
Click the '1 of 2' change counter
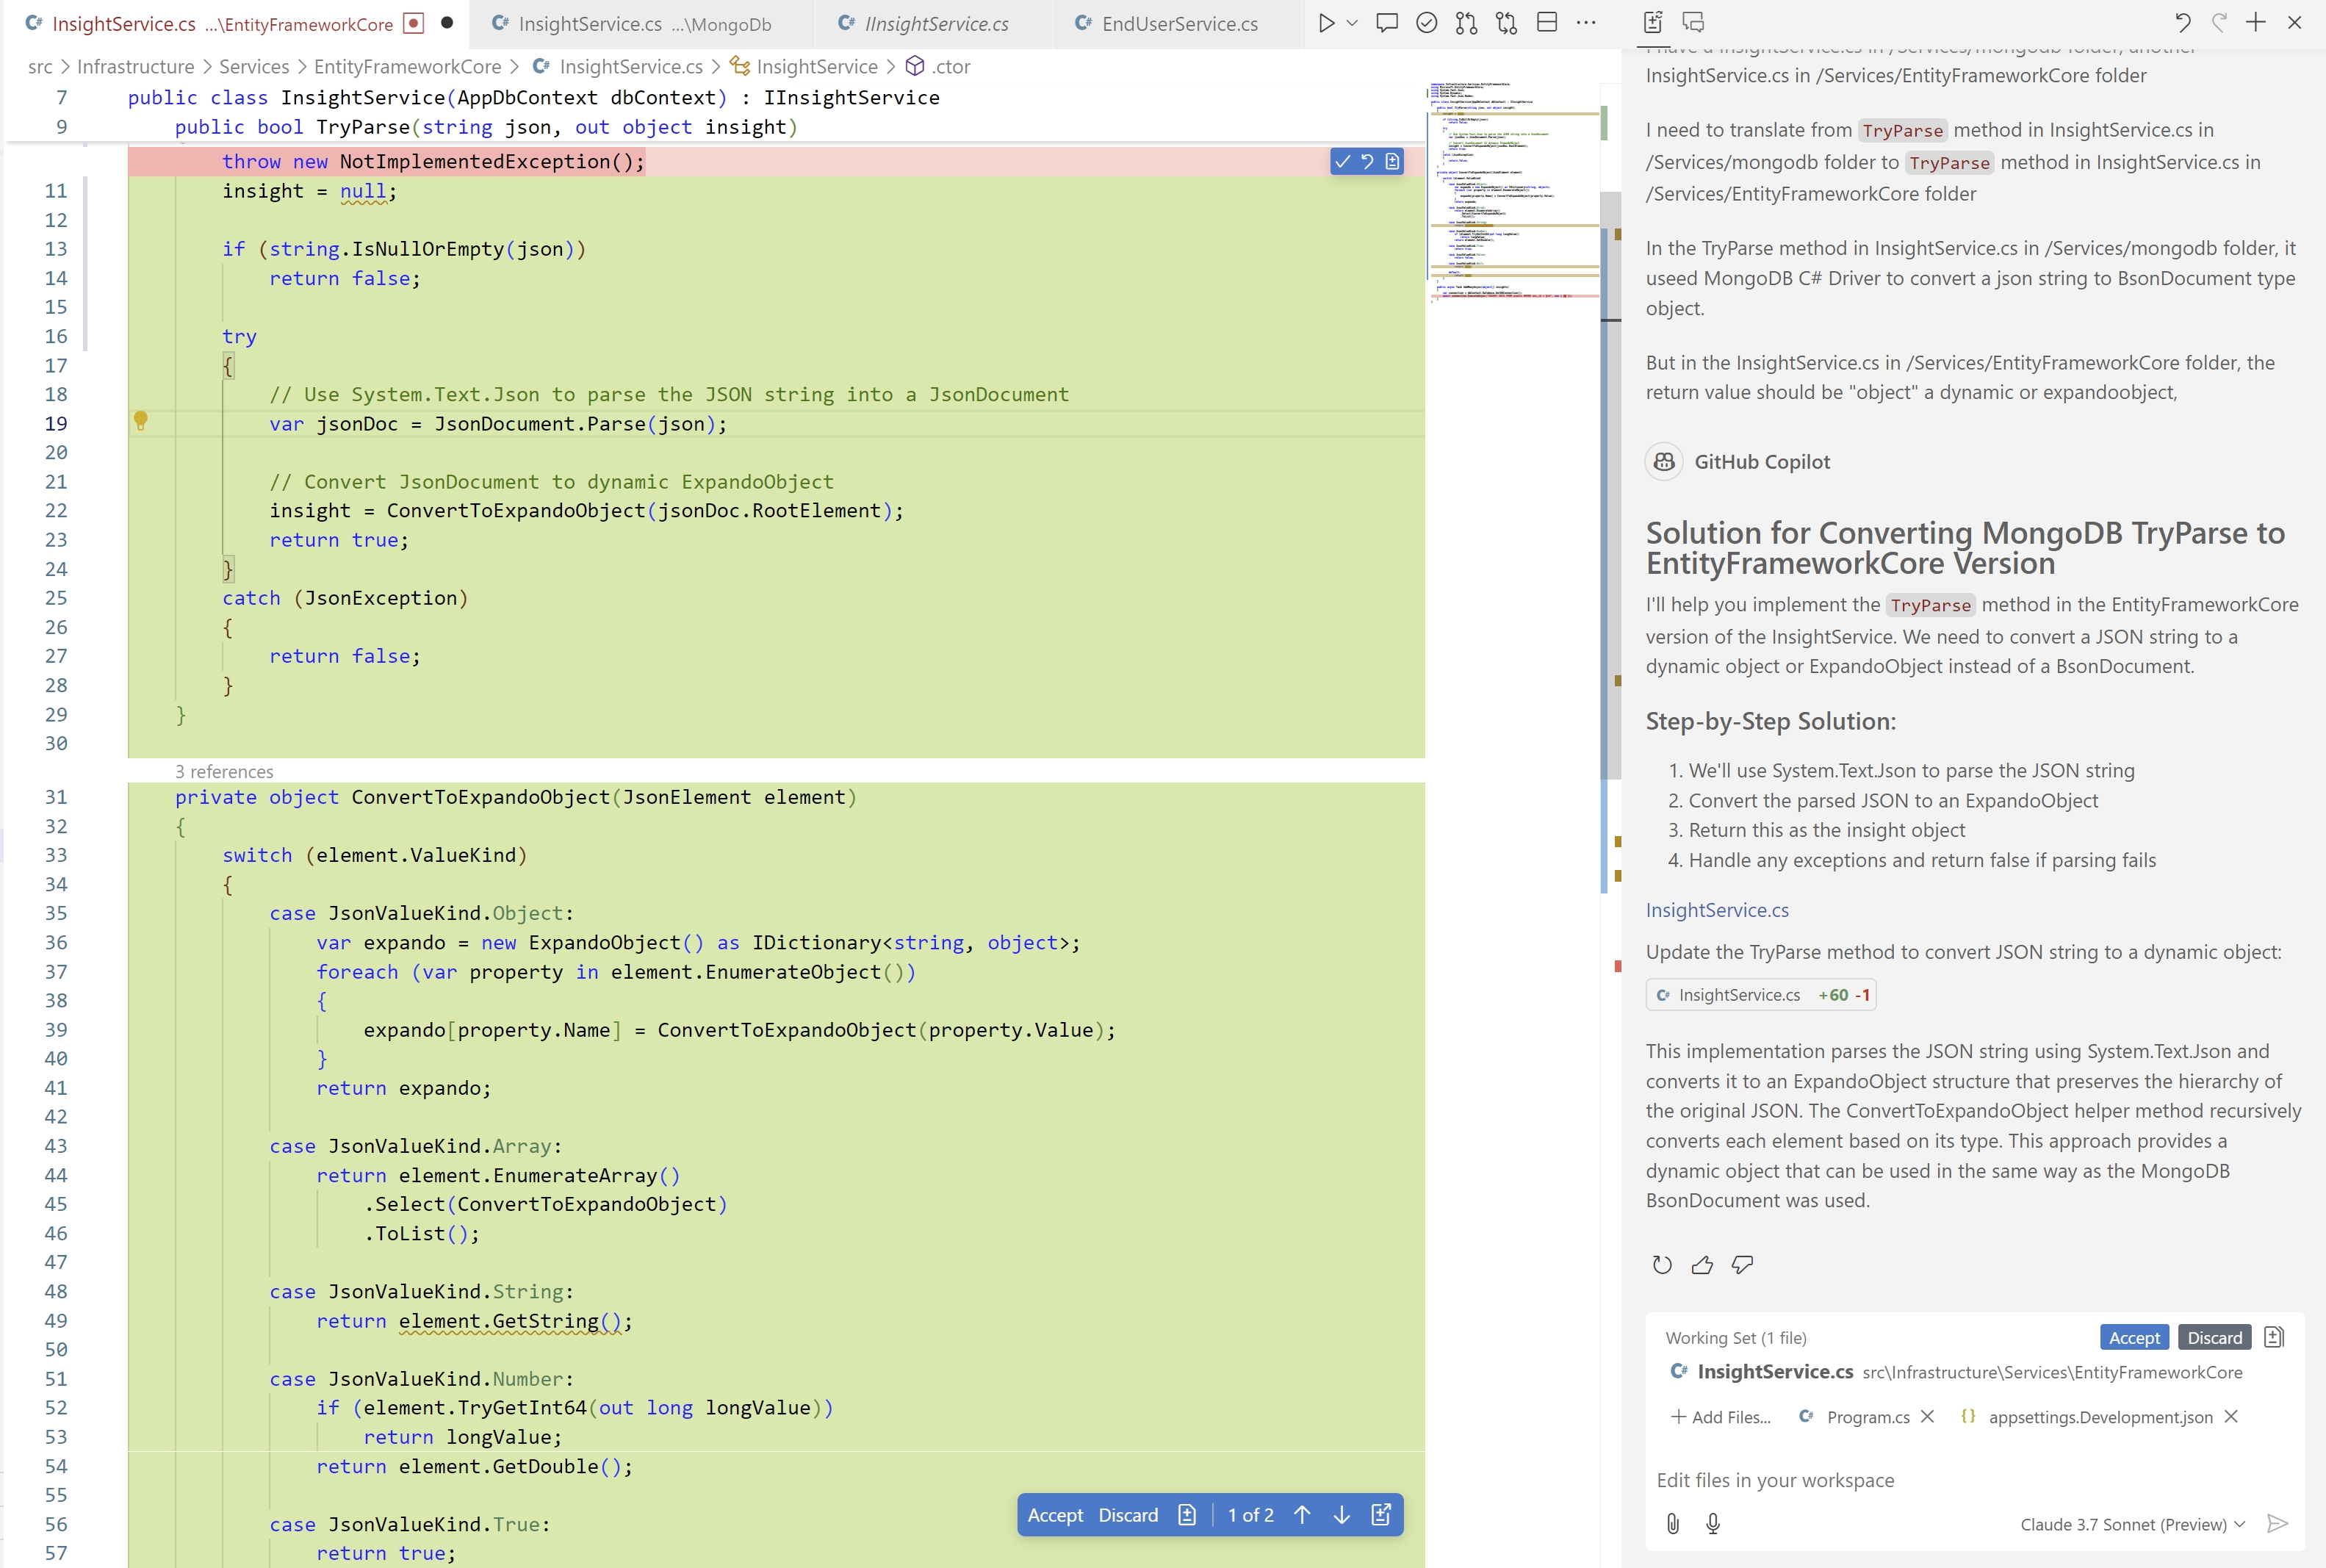[x=1250, y=1515]
